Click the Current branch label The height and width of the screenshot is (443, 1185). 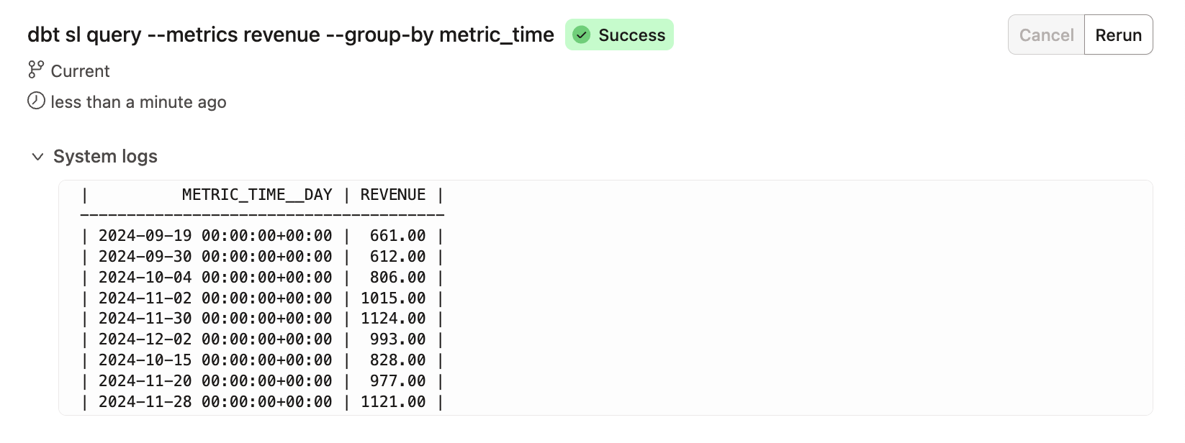80,70
